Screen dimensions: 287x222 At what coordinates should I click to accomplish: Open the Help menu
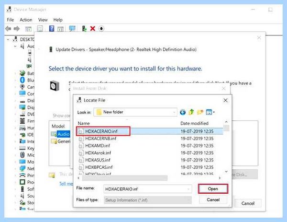[58, 20]
